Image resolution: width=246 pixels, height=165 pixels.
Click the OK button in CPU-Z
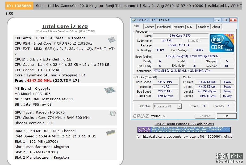pyautogui.click(x=226, y=116)
